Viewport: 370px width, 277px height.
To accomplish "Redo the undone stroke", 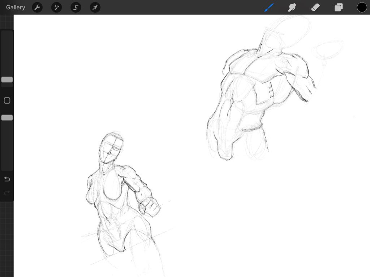I will (x=7, y=194).
